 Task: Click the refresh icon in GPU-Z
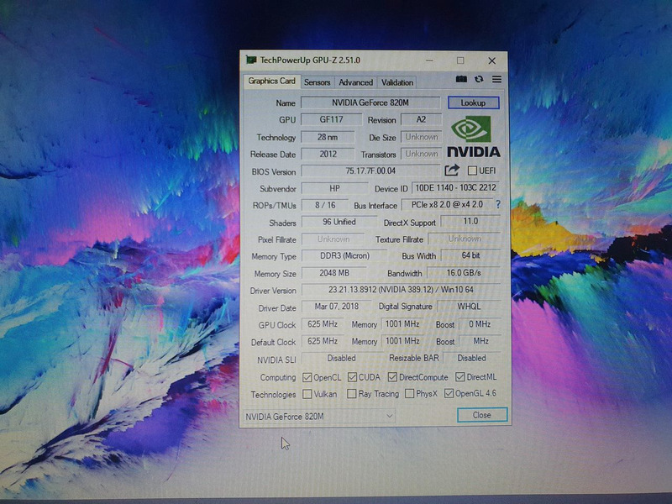479,79
